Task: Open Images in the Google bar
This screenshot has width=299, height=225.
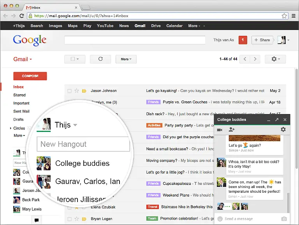Action: point(56,26)
